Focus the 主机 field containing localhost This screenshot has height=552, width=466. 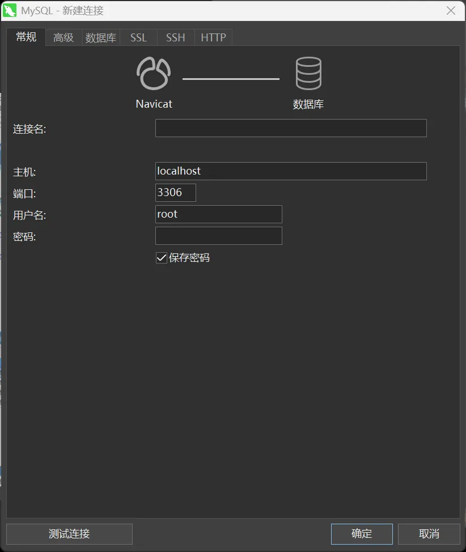(x=291, y=171)
